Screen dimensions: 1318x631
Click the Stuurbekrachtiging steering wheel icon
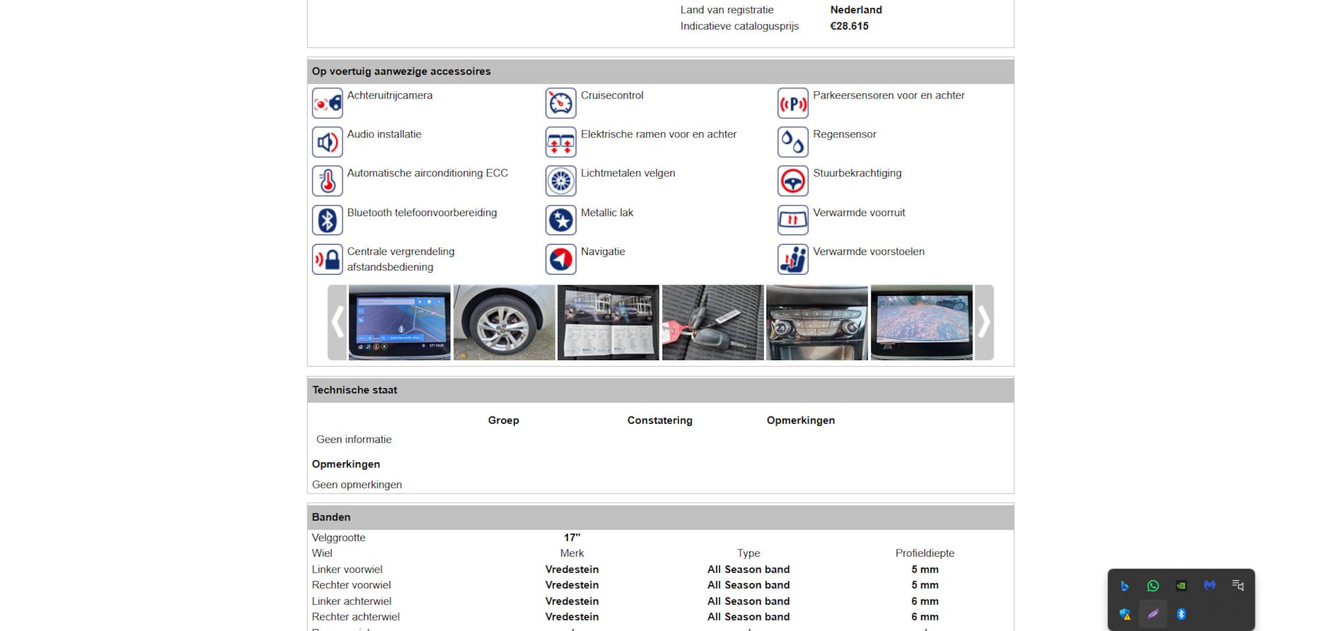click(792, 181)
